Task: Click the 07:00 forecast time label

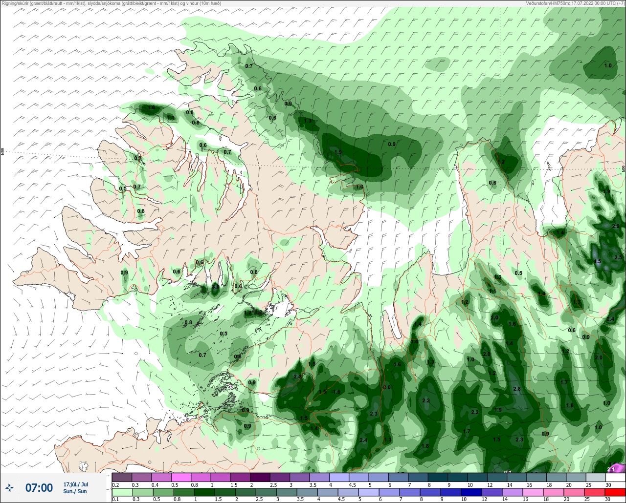Action: [x=39, y=487]
